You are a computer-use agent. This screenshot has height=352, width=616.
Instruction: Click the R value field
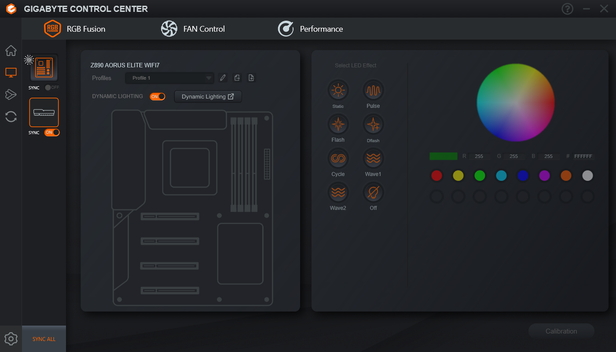(x=479, y=156)
